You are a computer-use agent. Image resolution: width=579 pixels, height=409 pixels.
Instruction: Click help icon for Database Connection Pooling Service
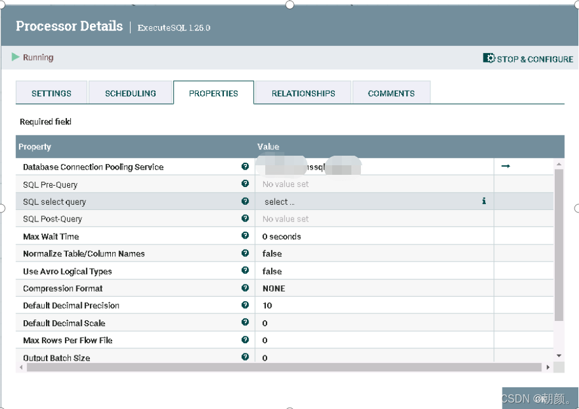pos(245,167)
